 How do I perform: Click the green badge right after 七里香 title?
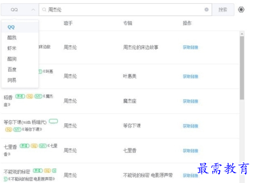(25, 146)
